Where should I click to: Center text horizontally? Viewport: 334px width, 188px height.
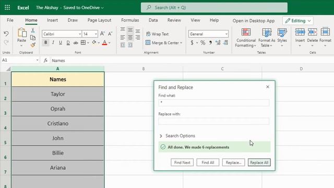(x=130, y=38)
